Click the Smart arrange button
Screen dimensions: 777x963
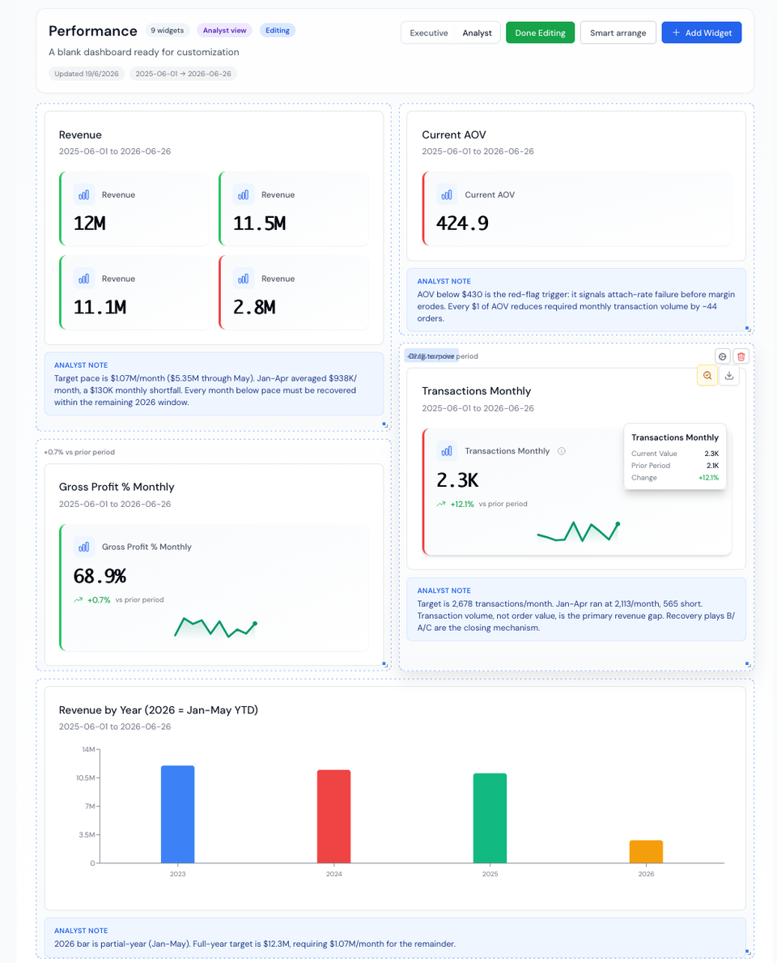(618, 32)
